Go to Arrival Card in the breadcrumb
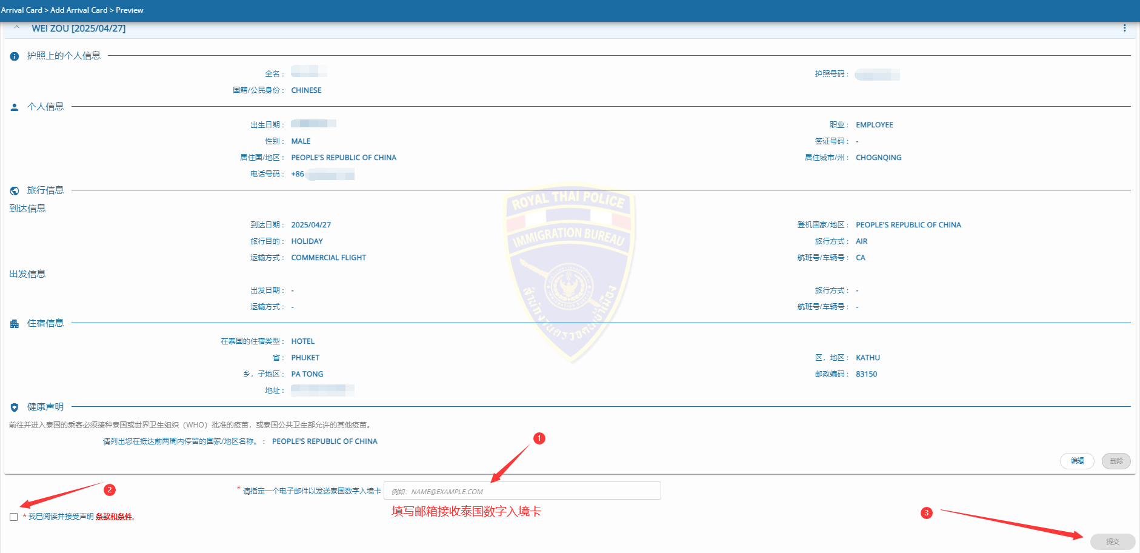1140x553 pixels. (x=22, y=10)
